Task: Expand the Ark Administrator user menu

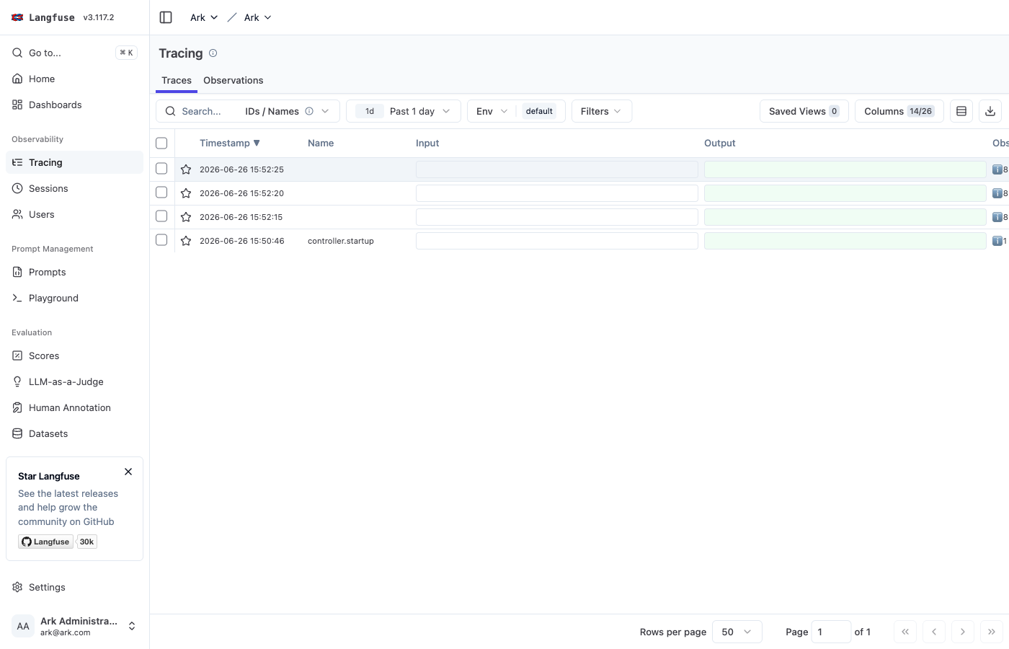Action: point(75,626)
